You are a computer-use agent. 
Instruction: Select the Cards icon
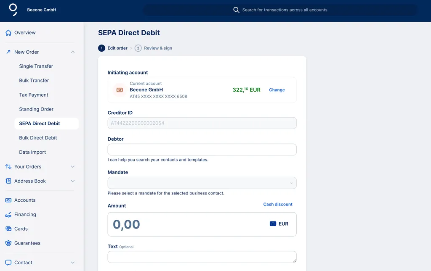coord(8,229)
